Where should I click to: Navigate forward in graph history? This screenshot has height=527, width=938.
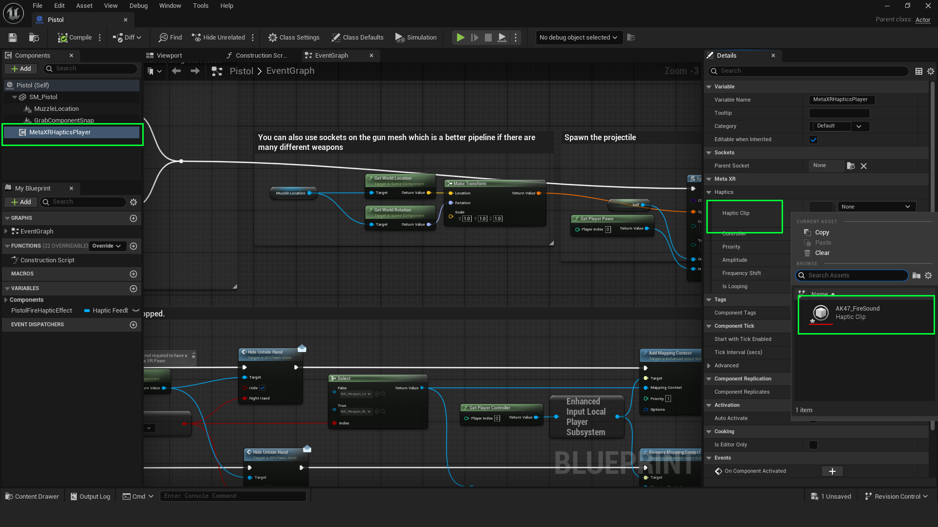click(195, 71)
